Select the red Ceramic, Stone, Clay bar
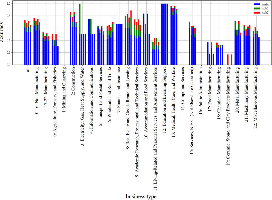 pos(228,59)
